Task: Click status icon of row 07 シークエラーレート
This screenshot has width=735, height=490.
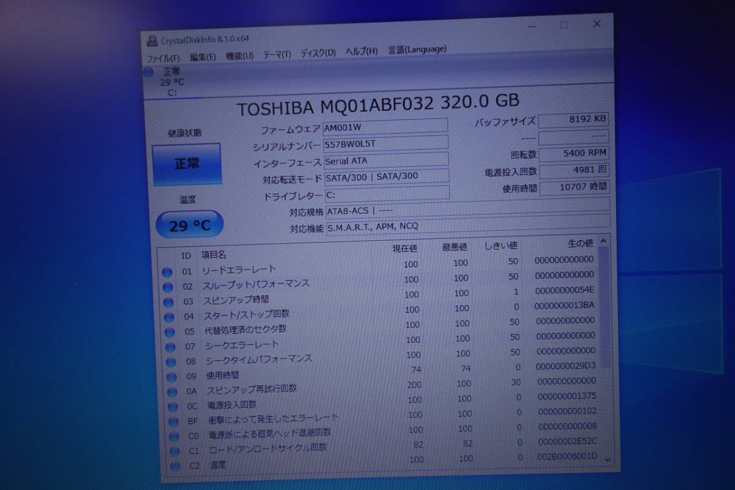Action: [x=171, y=347]
